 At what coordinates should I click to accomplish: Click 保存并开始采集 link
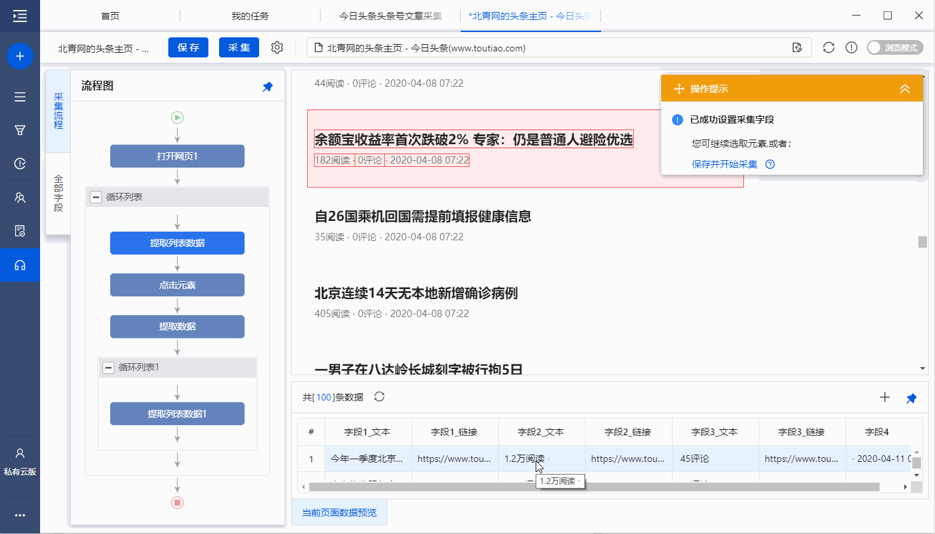[725, 164]
